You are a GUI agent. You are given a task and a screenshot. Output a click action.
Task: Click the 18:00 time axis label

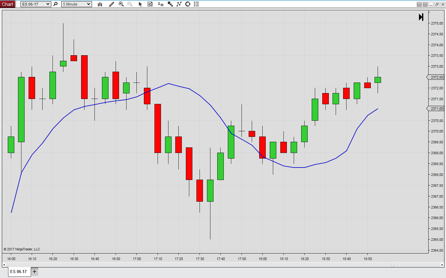263,259
